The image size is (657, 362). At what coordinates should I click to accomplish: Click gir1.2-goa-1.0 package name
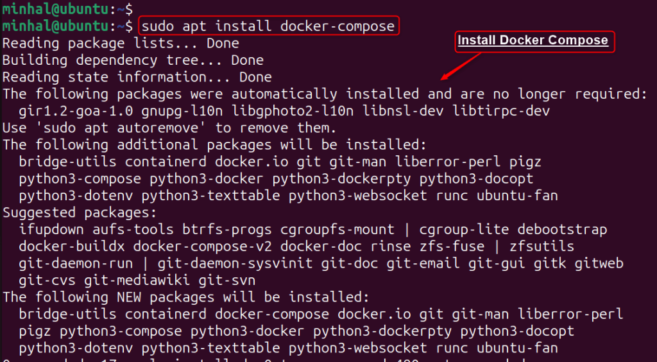pos(76,111)
